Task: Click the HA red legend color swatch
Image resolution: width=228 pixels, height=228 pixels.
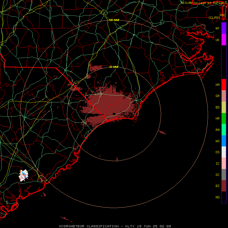Action: coord(224,85)
